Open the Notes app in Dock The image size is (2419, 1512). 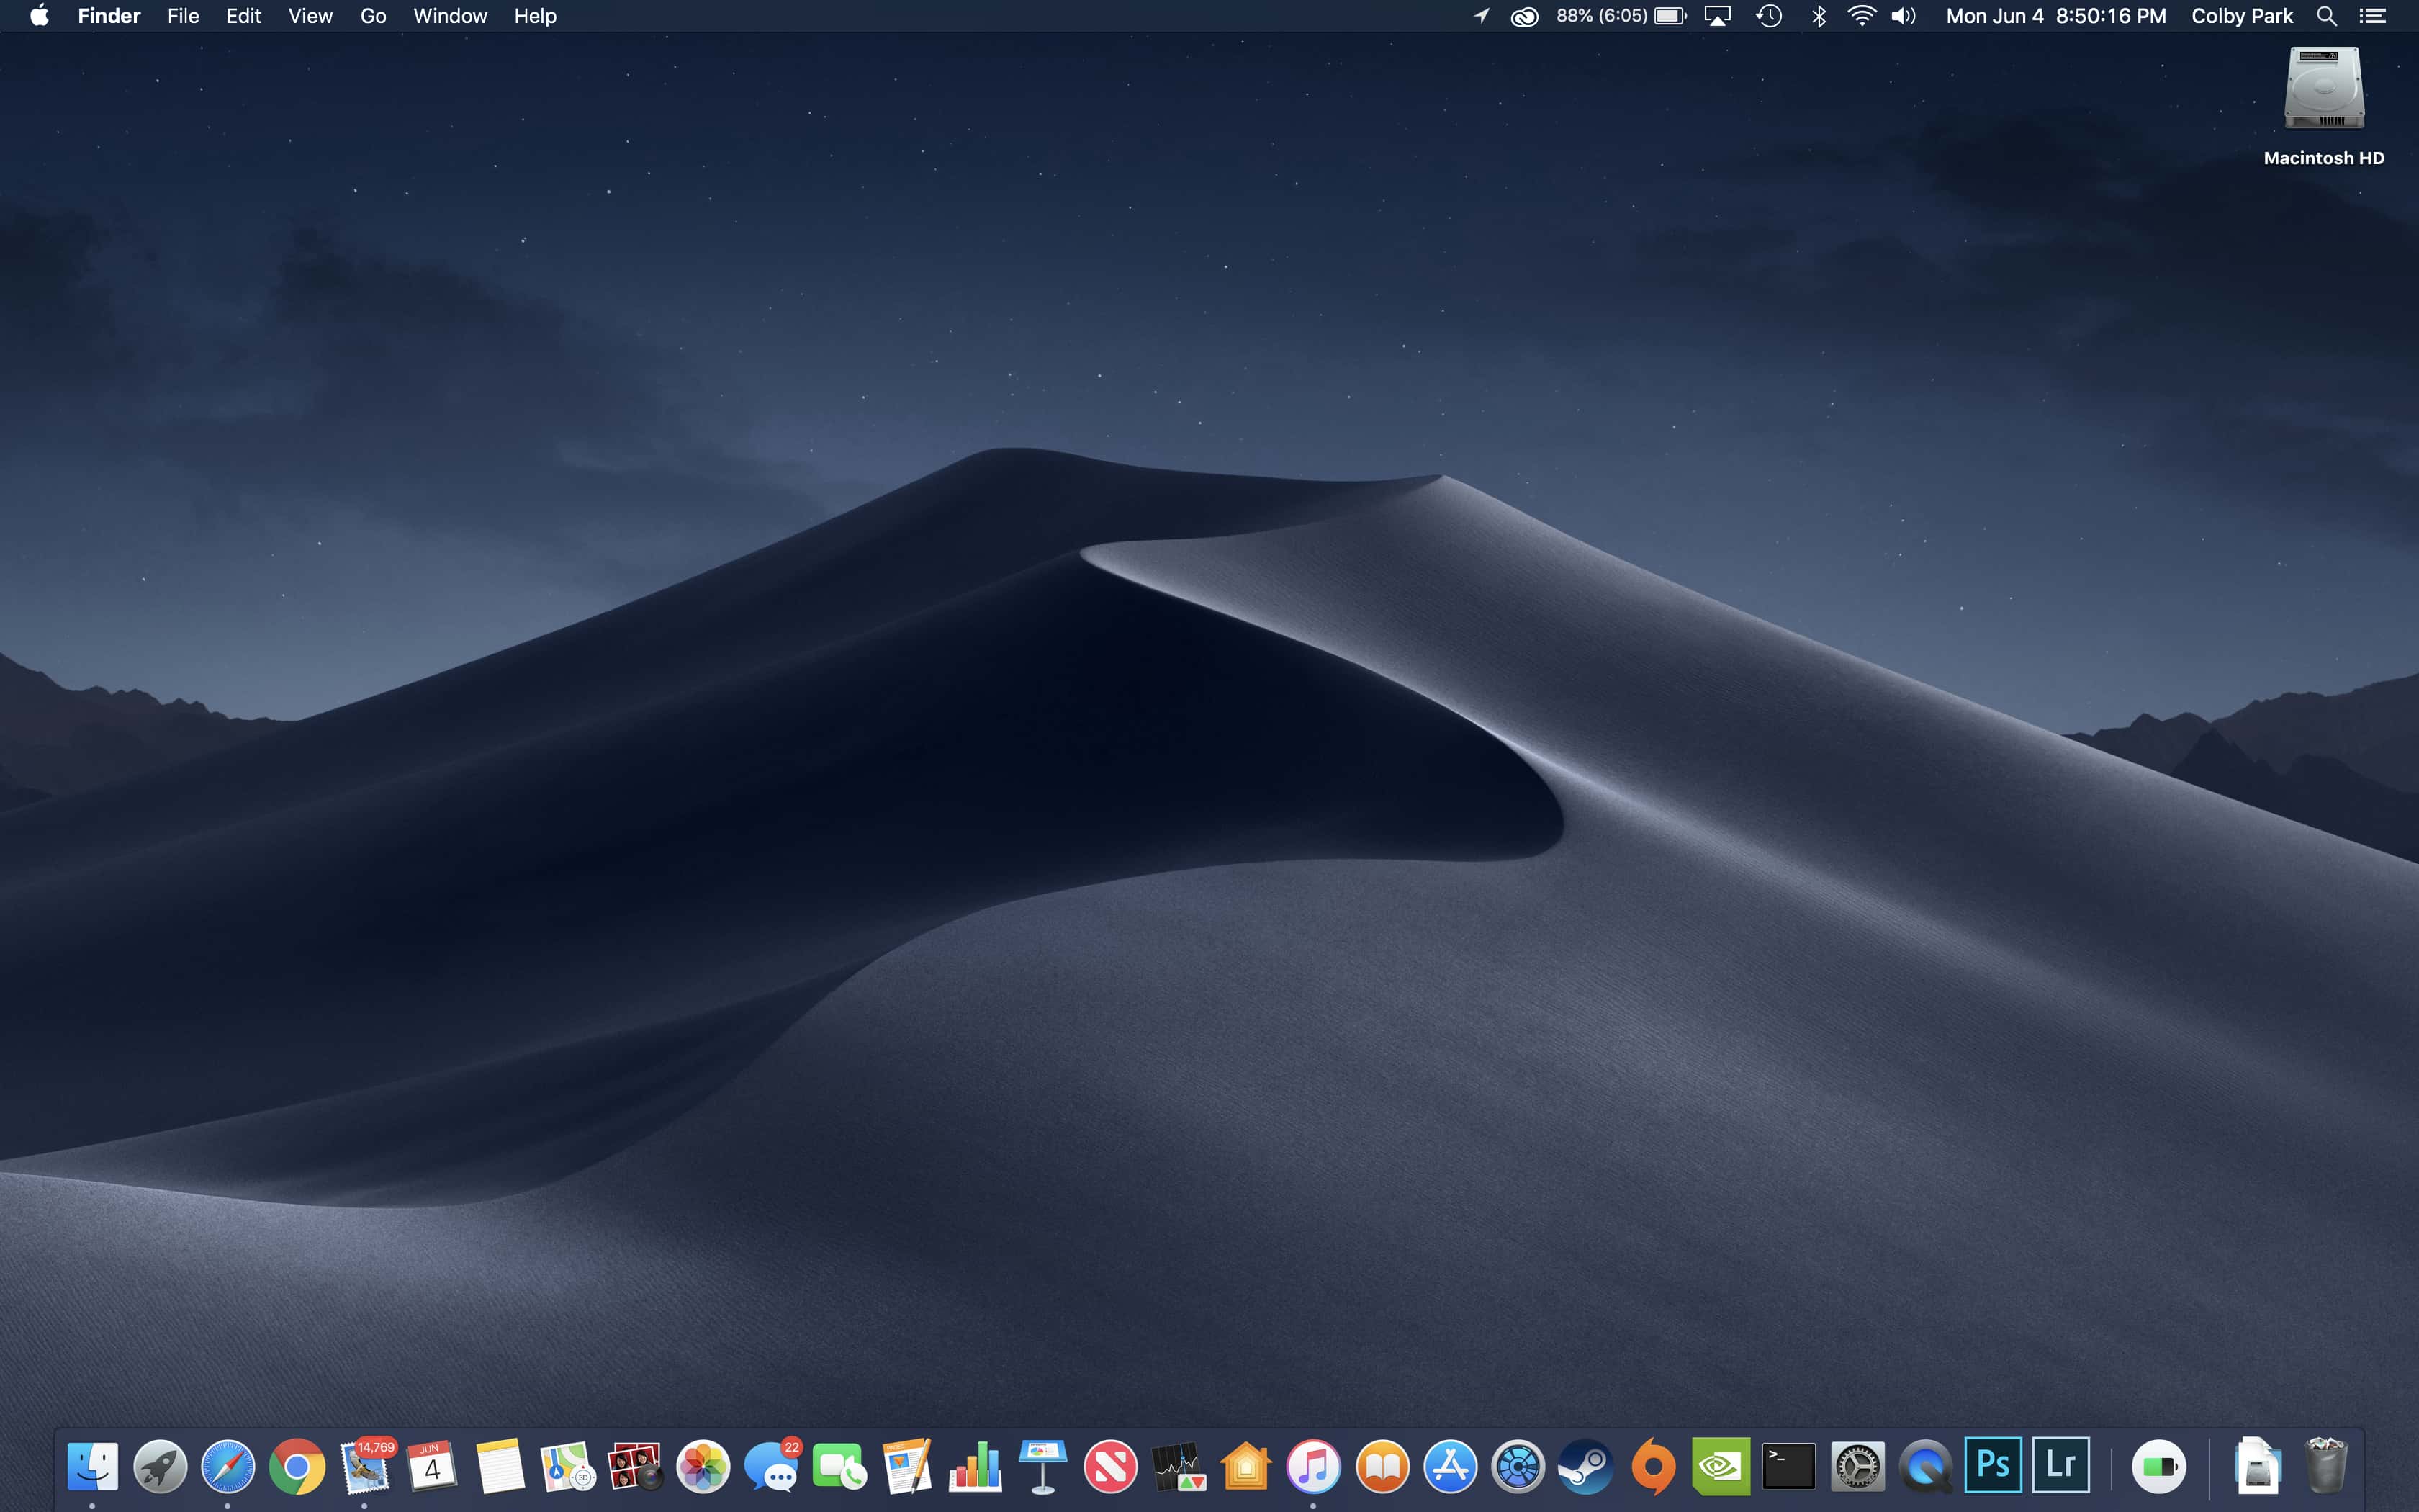click(500, 1467)
